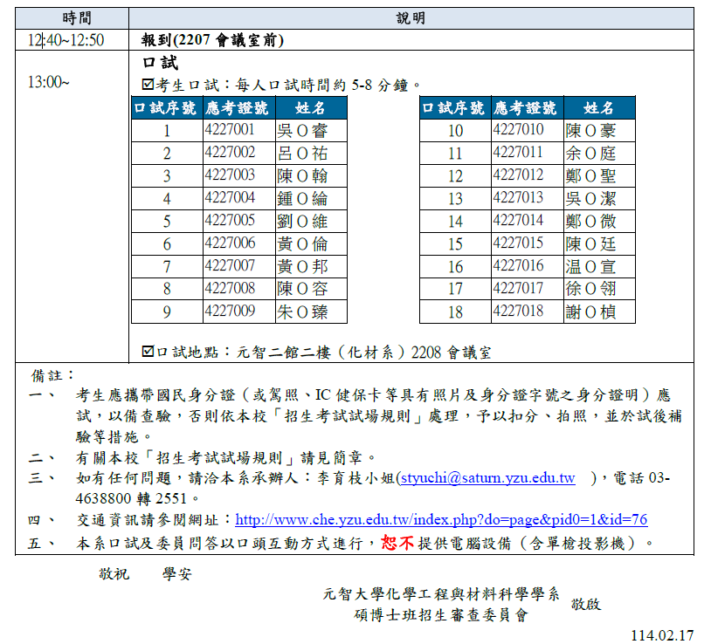Click 碩博士班招生審查委員會 text
The width and height of the screenshot is (711, 644).
click(x=441, y=614)
